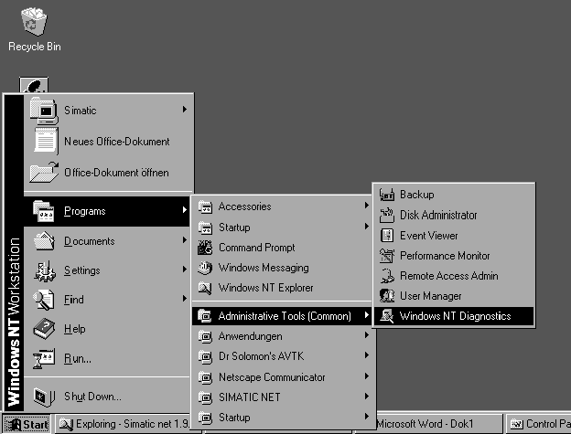Image resolution: width=571 pixels, height=434 pixels.
Task: Click the Office-Dokument öffnen folder icon
Action: coord(44,172)
